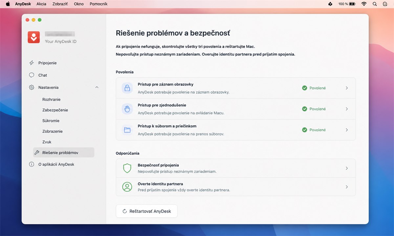This screenshot has height=236, width=394.
Task: Select Zabezpečenie settings page
Action: [55, 110]
